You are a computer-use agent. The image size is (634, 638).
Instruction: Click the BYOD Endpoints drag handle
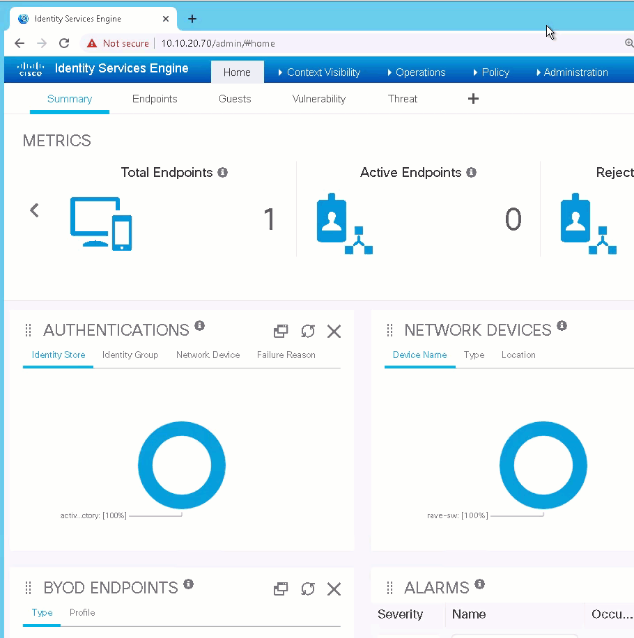(x=28, y=588)
